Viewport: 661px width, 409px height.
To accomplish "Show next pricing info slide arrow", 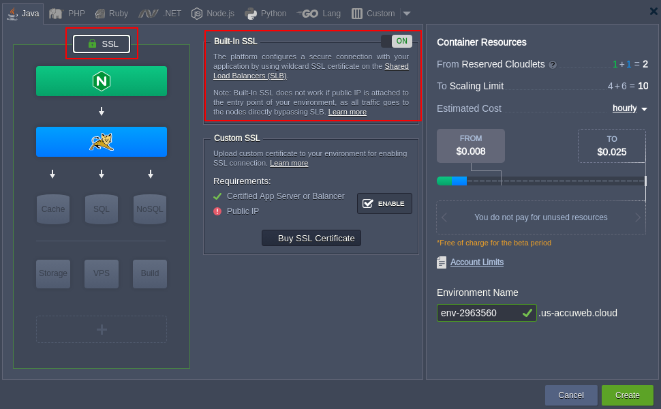I will coord(638,217).
